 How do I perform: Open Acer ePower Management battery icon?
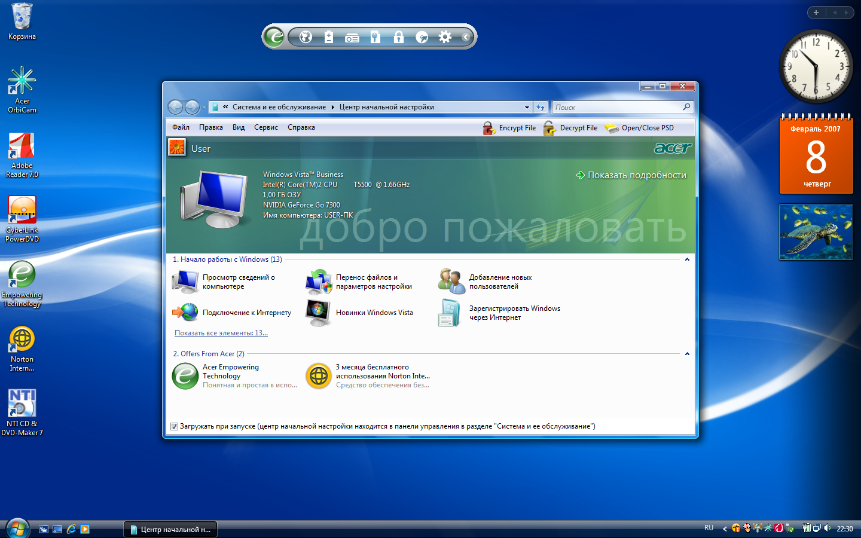329,37
